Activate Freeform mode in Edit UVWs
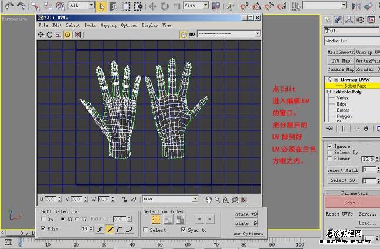This screenshot has height=249, width=380. tap(68, 35)
